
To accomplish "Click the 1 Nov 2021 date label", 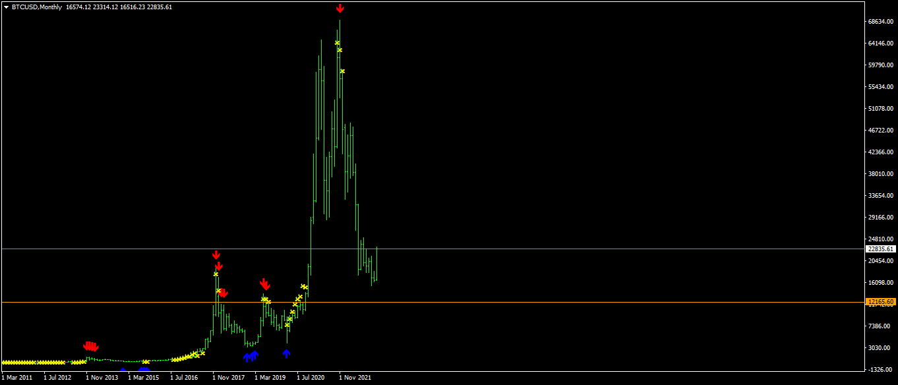I will coord(355,378).
